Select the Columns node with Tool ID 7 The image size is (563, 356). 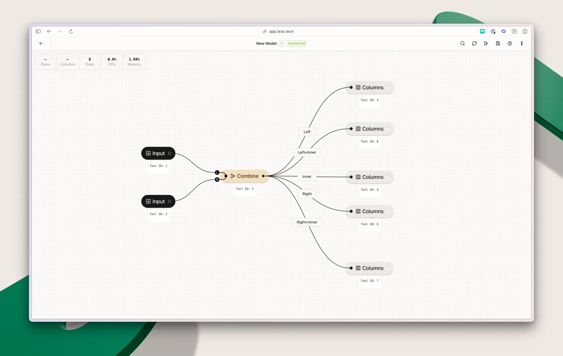[x=369, y=268]
